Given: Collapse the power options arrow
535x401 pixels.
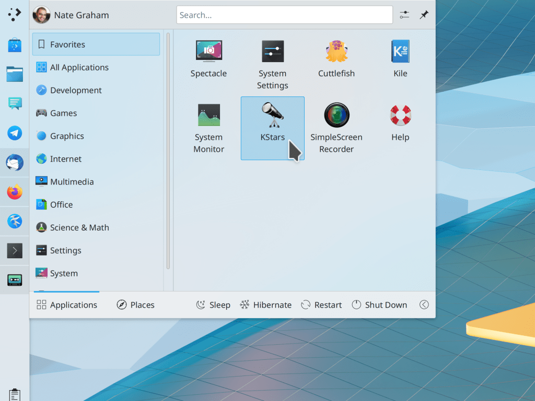Looking at the screenshot, I should point(424,305).
